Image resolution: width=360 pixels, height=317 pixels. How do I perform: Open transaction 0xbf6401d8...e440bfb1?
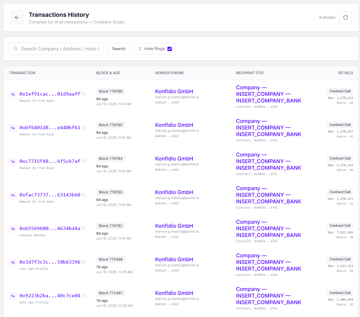tap(50, 128)
